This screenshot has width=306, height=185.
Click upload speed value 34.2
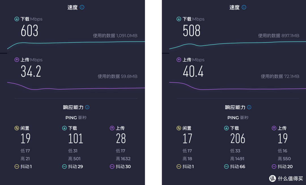pos(31,71)
